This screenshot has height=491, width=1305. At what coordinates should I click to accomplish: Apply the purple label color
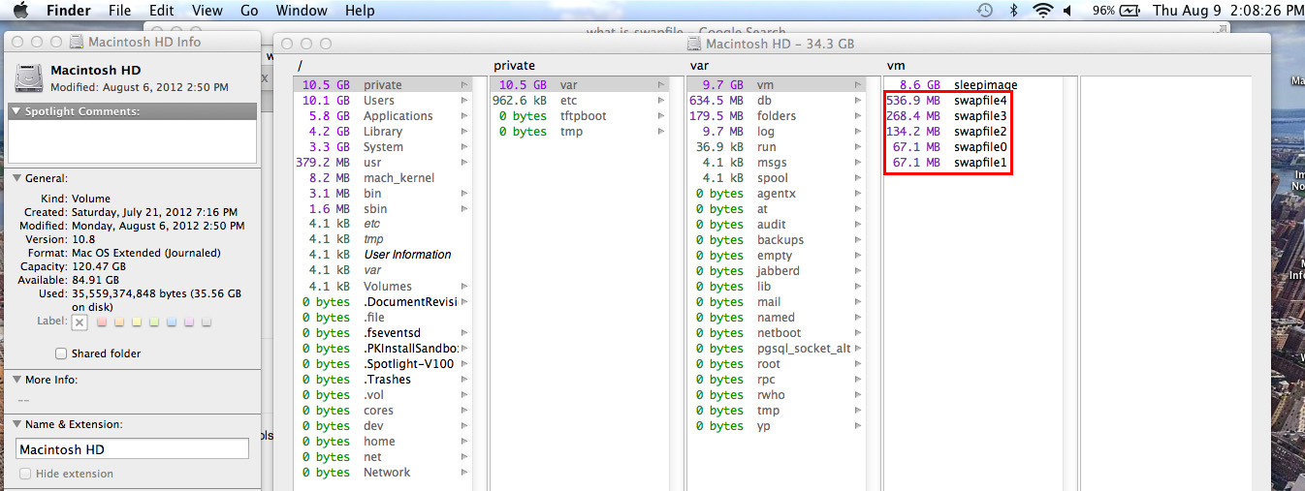pos(189,322)
